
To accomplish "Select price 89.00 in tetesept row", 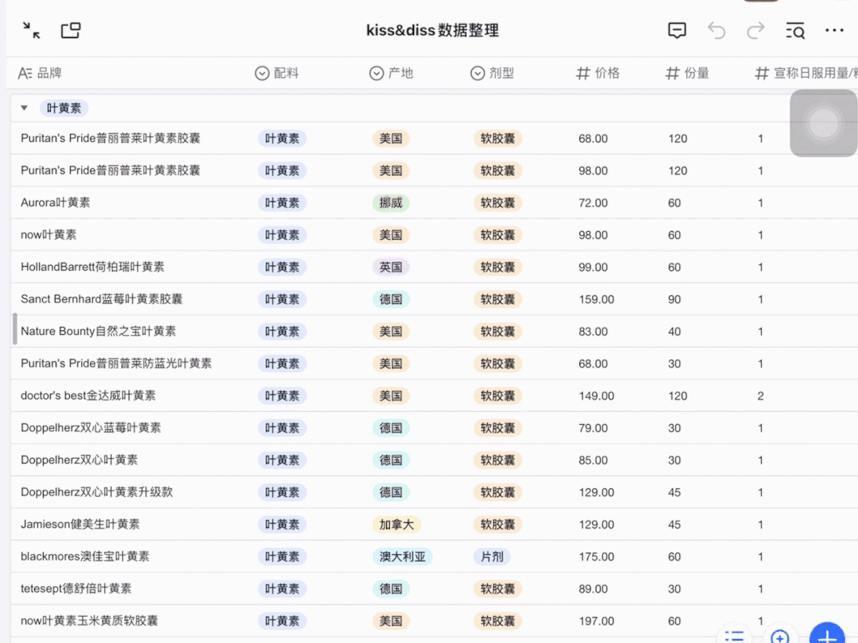I will pyautogui.click(x=593, y=589).
